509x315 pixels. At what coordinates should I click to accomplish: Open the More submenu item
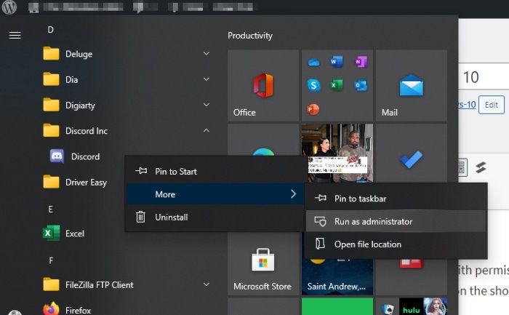[x=215, y=194]
